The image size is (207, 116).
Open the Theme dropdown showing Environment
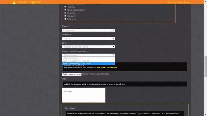point(88,30)
